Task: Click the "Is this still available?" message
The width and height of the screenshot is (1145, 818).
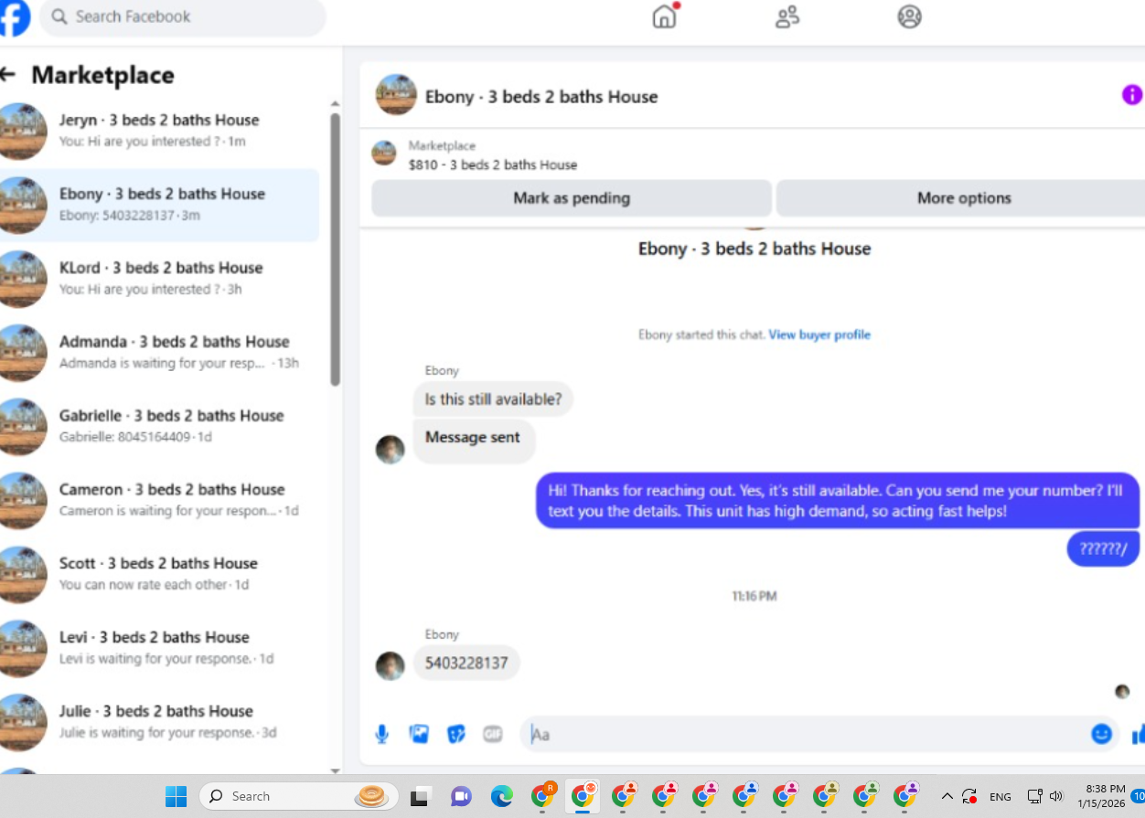Action: pyautogui.click(x=494, y=398)
